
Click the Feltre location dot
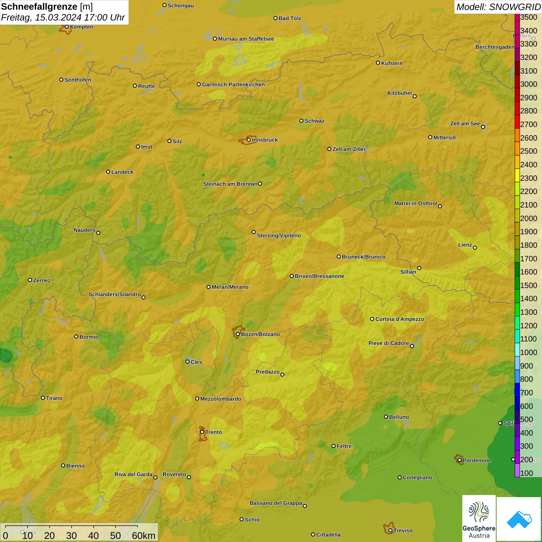[333, 446]
